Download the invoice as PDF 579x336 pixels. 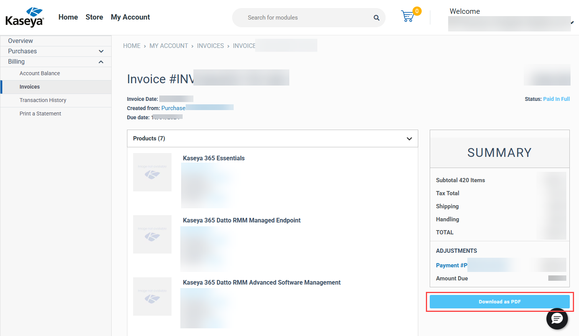point(499,302)
